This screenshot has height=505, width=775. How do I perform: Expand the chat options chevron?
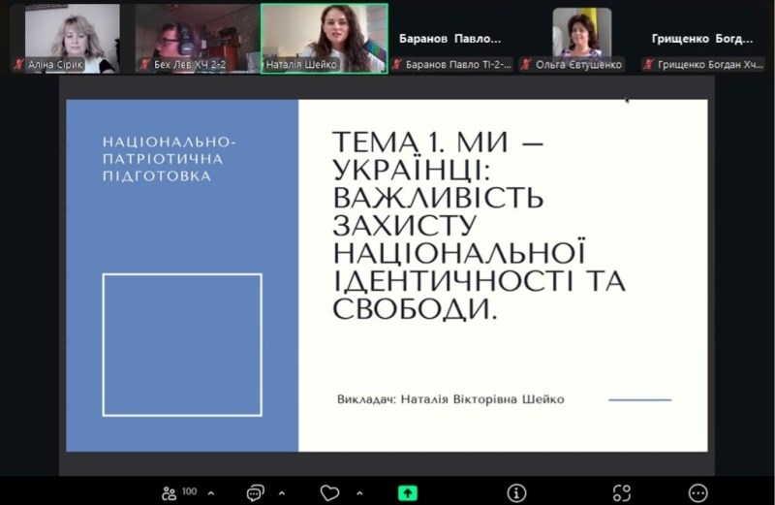[x=282, y=493]
